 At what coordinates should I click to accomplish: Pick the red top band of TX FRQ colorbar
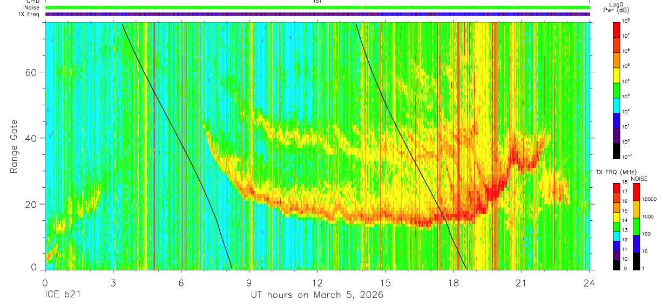(616, 187)
